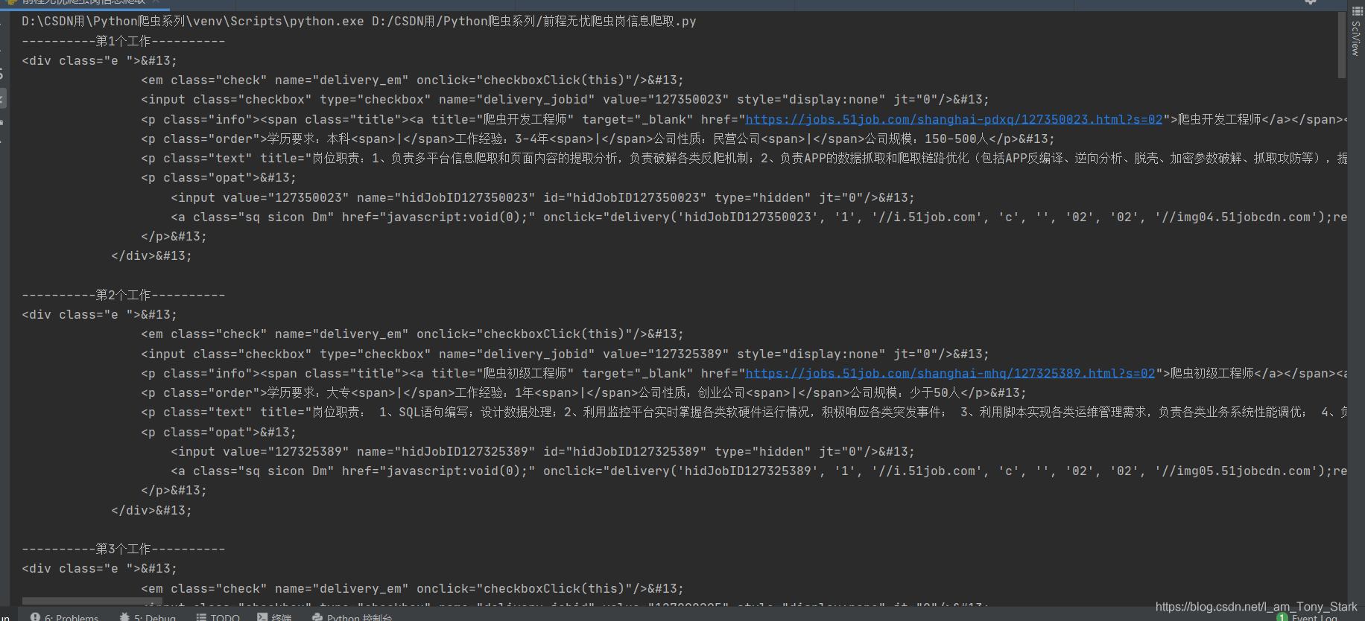
Task: Open the shanghai-mhq 127325389 job link
Action: 950,373
